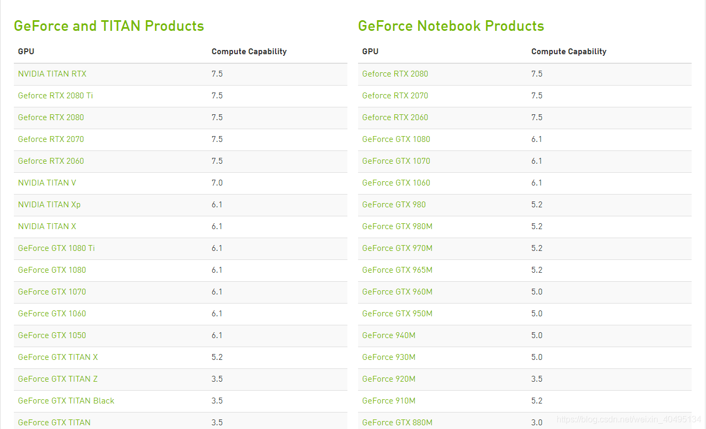Image resolution: width=706 pixels, height=429 pixels.
Task: Click the GPU column header in Notebook Products table
Action: [x=370, y=52]
